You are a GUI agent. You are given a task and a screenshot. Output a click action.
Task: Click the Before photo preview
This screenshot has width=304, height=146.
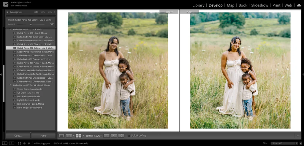(118, 71)
